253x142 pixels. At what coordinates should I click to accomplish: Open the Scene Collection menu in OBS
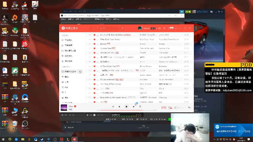click(x=99, y=19)
